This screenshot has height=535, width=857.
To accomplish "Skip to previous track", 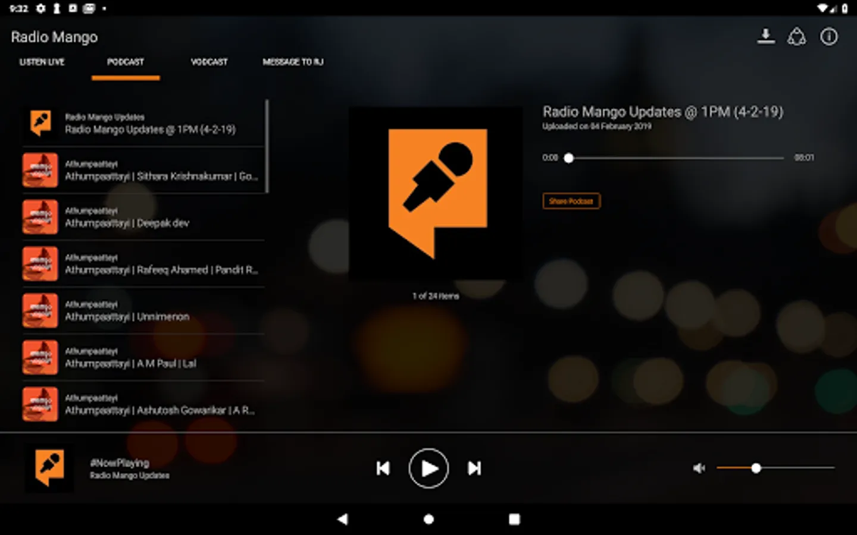I will pyautogui.click(x=383, y=468).
